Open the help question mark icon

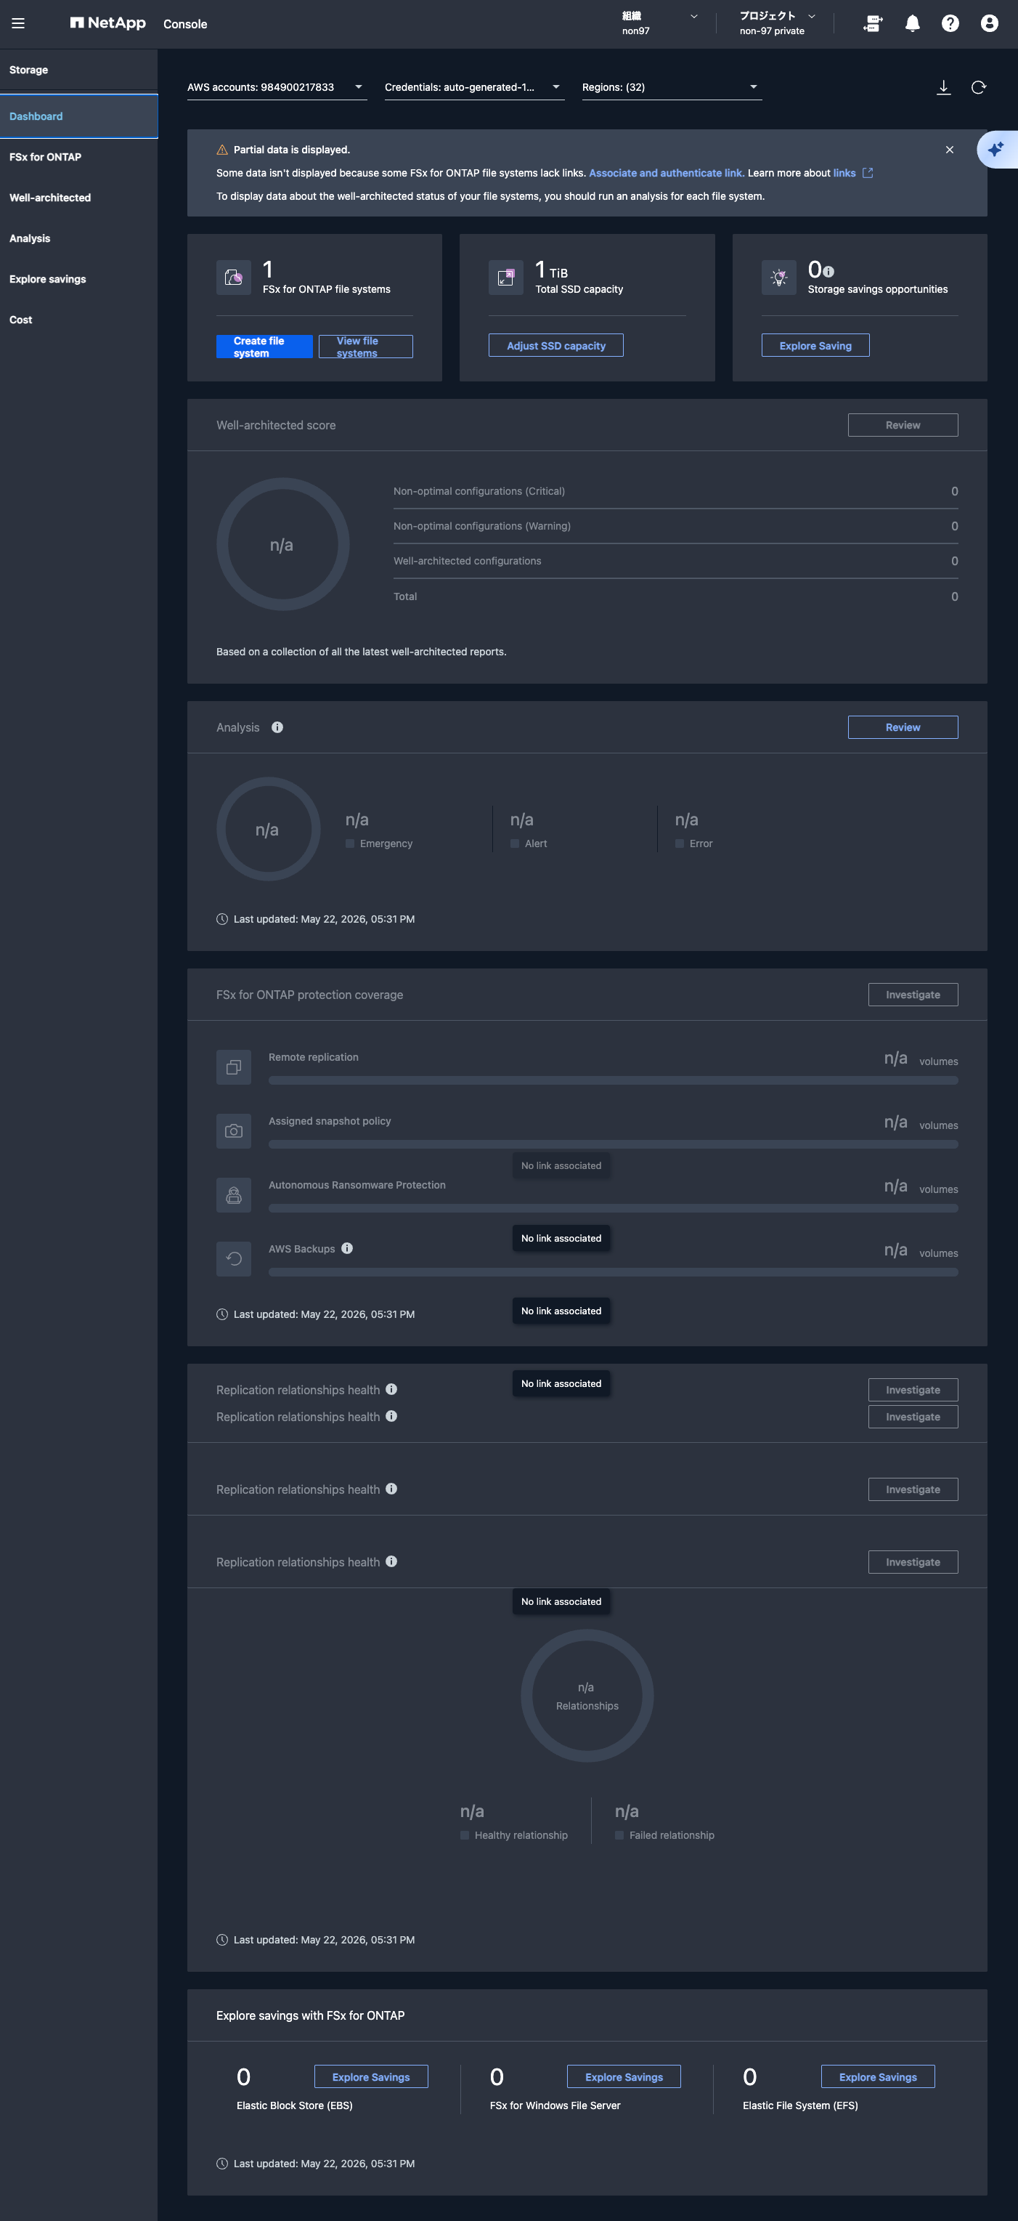point(950,23)
